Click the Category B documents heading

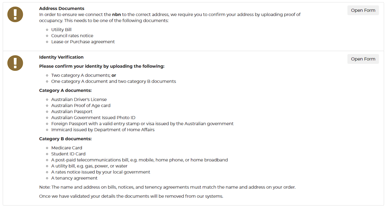tap(65, 139)
